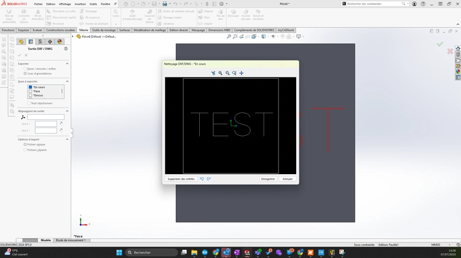Click the Alignement de sortie input field
461x258 pixels.
[x=46, y=117]
